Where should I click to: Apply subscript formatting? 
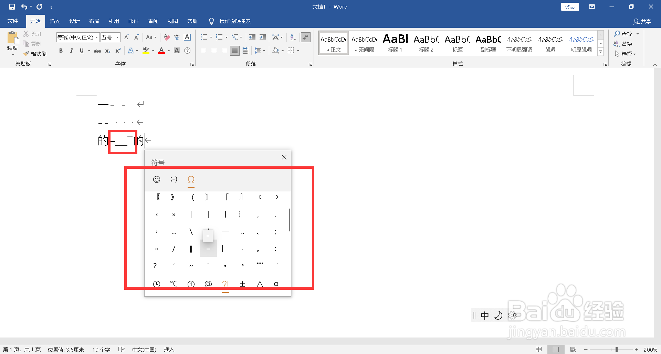click(108, 51)
